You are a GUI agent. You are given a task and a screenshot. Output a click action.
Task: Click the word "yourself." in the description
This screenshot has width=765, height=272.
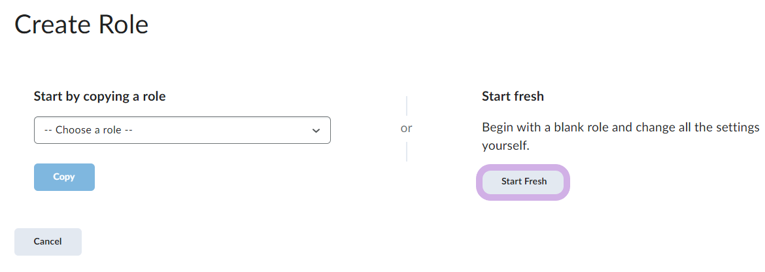coord(505,146)
